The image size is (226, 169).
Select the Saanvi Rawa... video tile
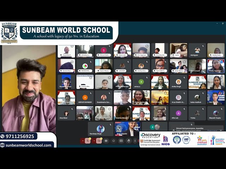click(x=103, y=66)
